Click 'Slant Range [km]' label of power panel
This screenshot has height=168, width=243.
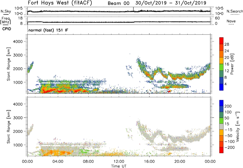tap(9, 64)
